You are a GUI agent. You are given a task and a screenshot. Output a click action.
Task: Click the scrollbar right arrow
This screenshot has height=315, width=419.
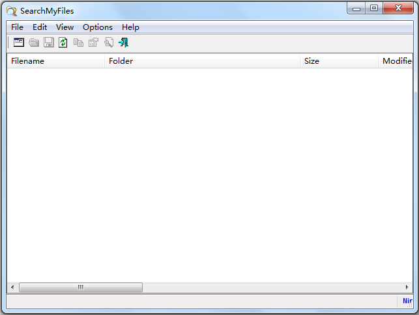point(407,287)
